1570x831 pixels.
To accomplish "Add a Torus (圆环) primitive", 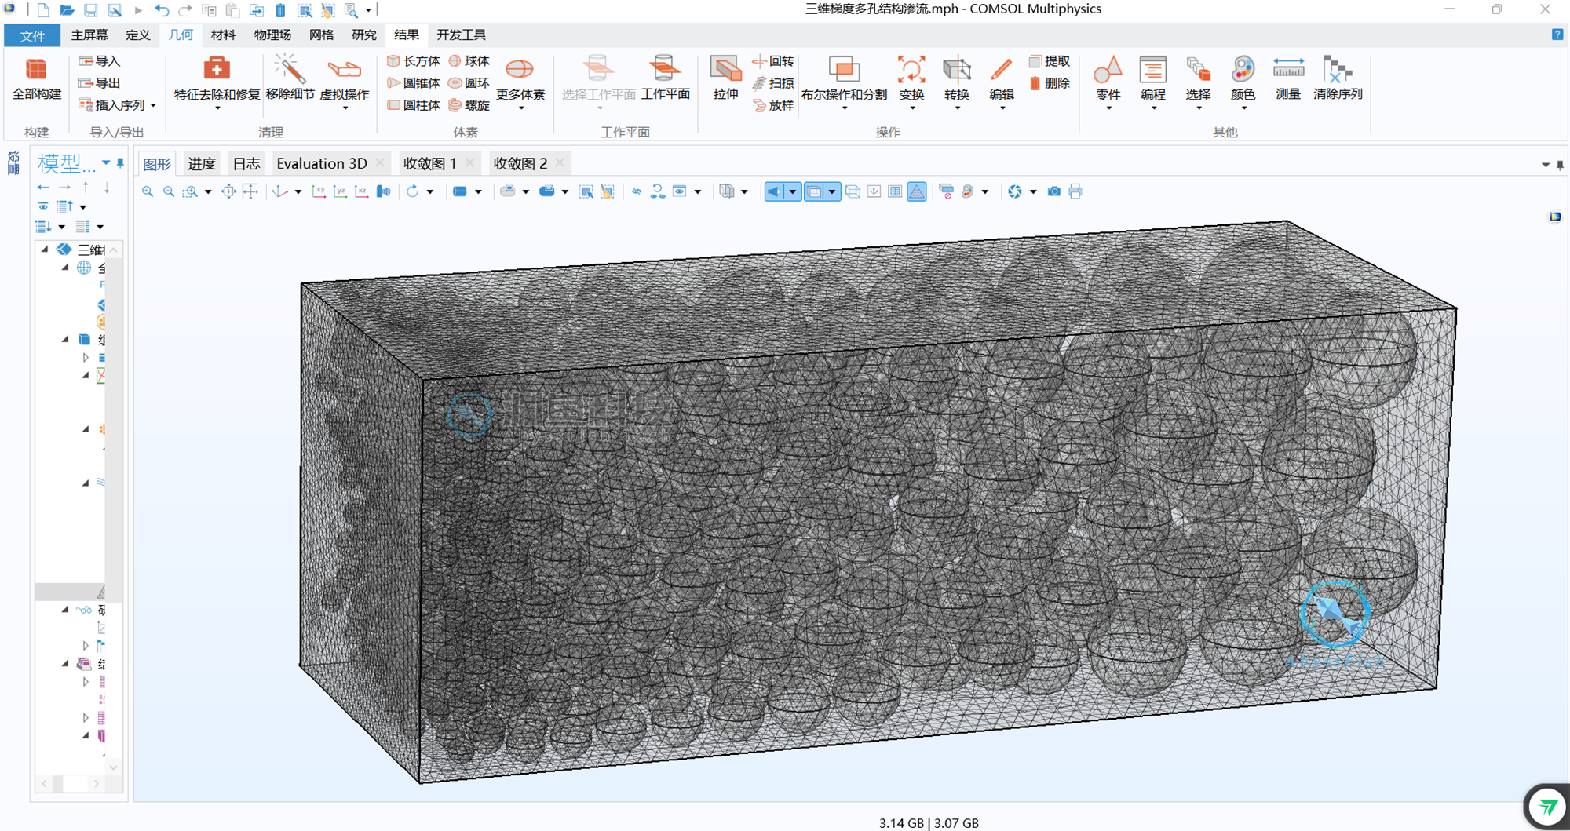I will (x=469, y=83).
